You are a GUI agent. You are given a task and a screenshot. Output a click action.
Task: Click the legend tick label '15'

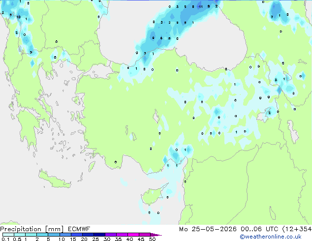[x=73, y=239]
